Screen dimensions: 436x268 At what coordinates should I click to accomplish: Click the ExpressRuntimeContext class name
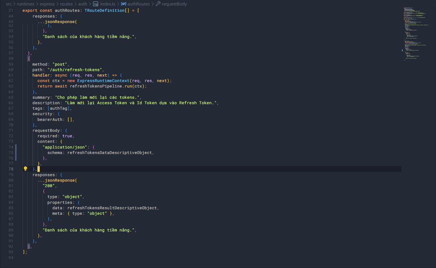click(x=103, y=81)
